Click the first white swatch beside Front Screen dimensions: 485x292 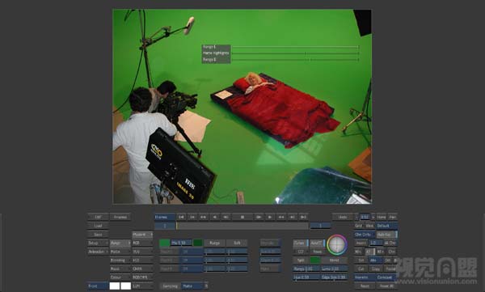click(x=115, y=286)
